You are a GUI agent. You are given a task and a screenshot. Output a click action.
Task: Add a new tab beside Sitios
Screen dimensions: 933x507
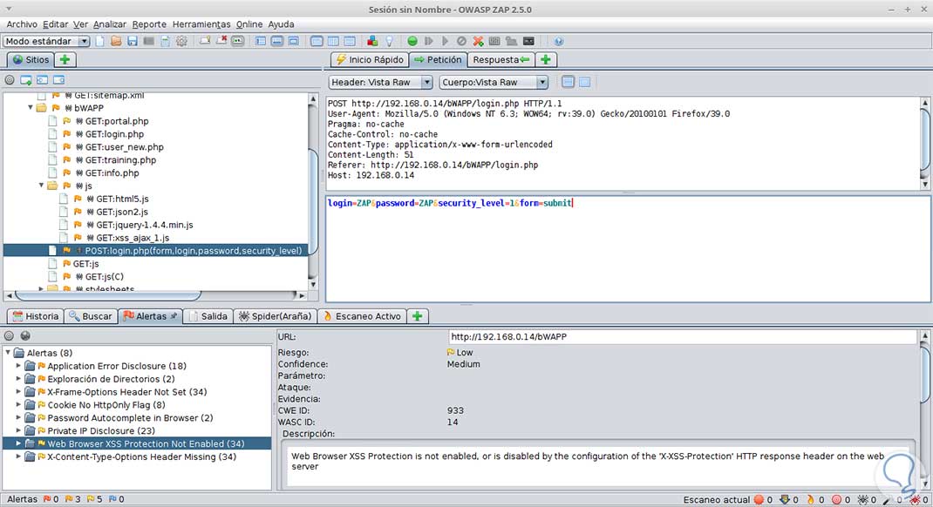click(65, 59)
